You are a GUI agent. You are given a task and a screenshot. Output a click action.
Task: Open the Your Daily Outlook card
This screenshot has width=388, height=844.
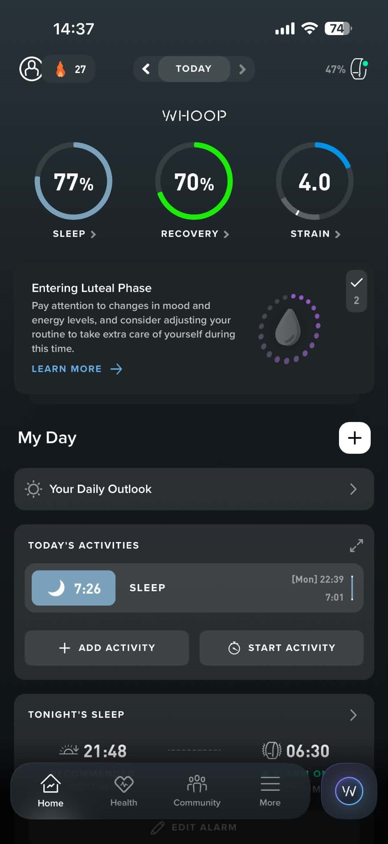(x=194, y=489)
